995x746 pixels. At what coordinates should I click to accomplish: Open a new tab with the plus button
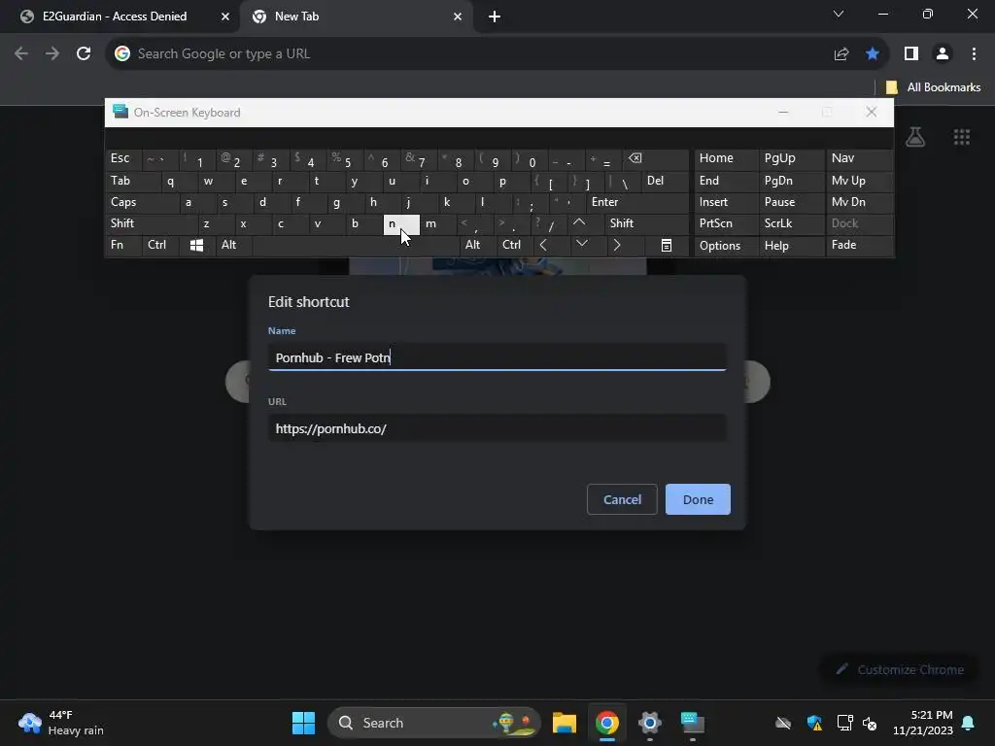click(495, 17)
